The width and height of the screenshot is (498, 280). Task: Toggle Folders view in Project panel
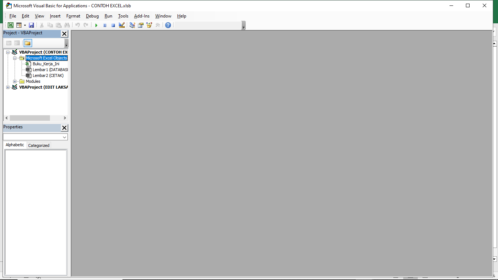(x=28, y=43)
